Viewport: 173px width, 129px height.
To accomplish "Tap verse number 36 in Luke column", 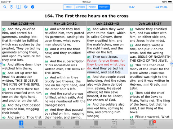I will coord(89,105).
